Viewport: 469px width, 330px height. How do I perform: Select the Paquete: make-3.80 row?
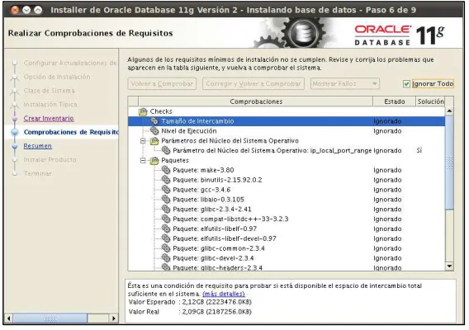coord(287,170)
